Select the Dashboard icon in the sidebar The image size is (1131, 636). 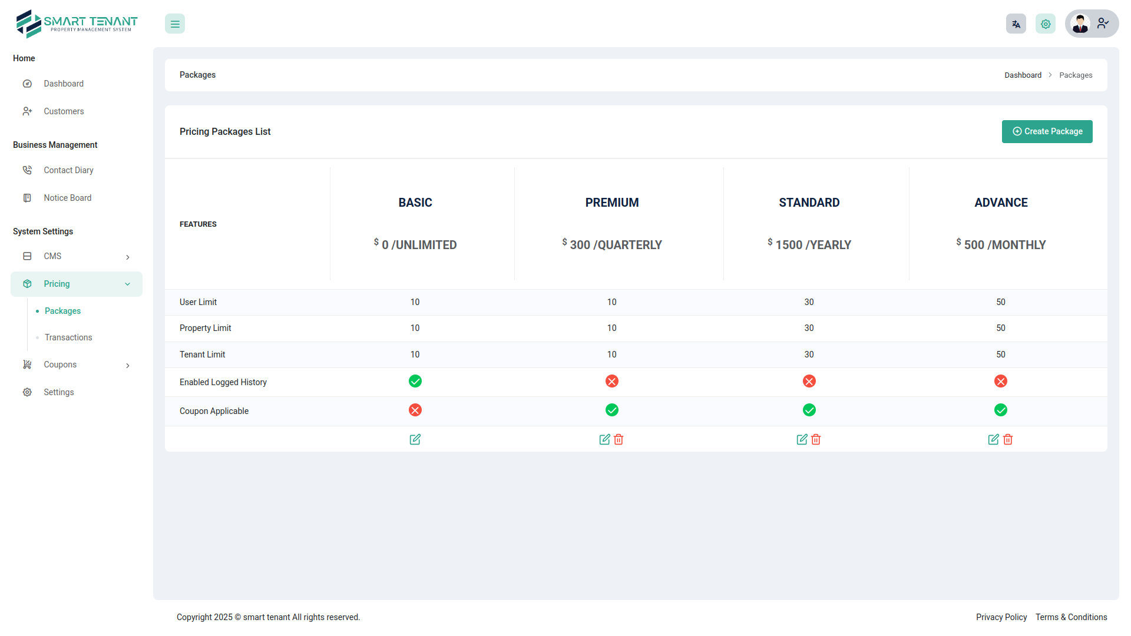click(27, 84)
